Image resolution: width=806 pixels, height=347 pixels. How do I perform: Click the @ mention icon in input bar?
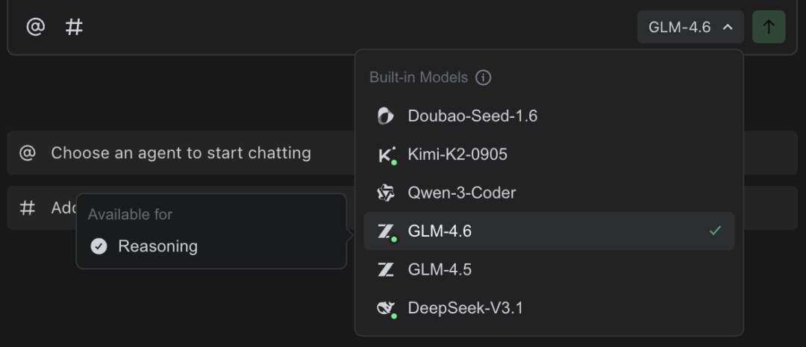pos(35,27)
